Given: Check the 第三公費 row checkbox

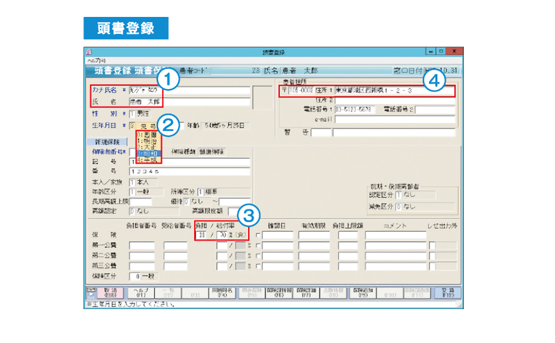Looking at the screenshot, I should tap(258, 266).
